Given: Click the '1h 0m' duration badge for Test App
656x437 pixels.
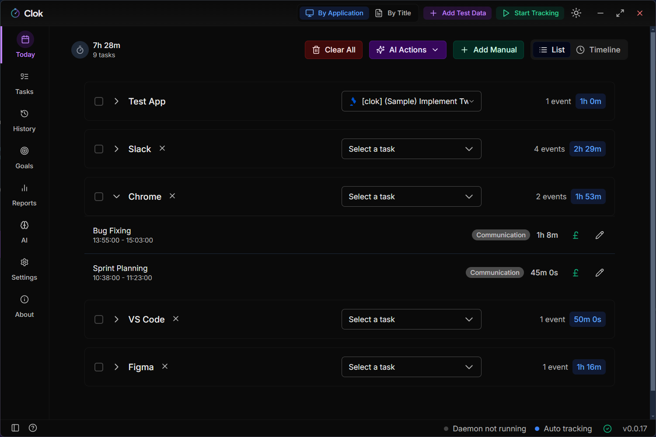Looking at the screenshot, I should pos(590,101).
